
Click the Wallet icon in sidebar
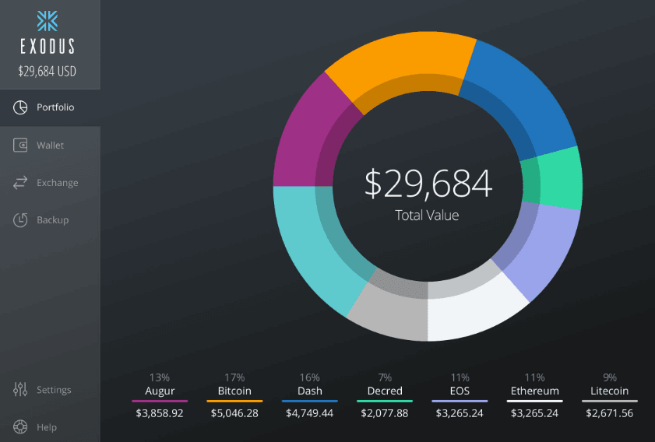20,146
